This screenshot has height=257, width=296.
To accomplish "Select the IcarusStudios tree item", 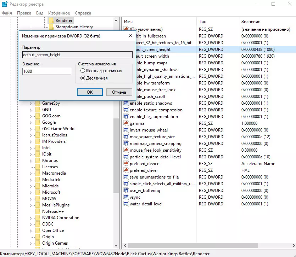I will pos(55,135).
